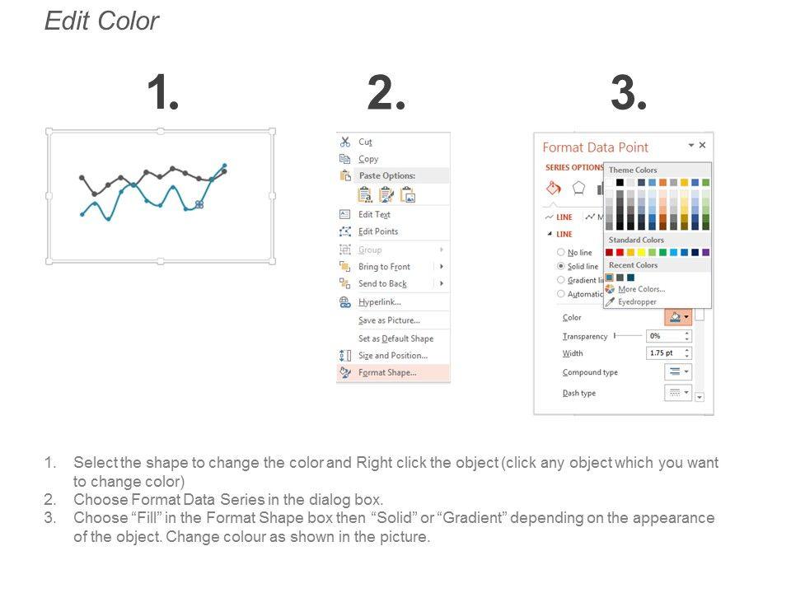
Task: Select the Gradient line radio option
Action: pos(561,280)
